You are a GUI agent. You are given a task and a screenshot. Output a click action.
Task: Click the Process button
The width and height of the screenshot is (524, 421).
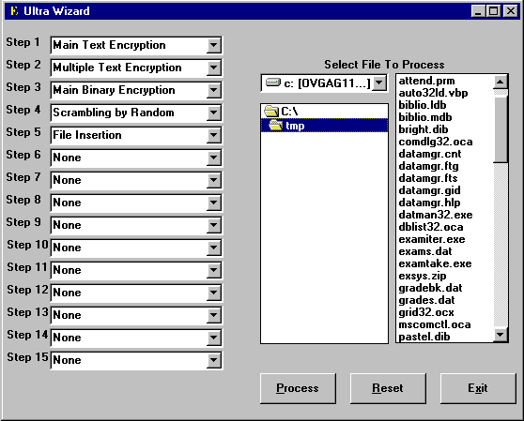pyautogui.click(x=298, y=388)
